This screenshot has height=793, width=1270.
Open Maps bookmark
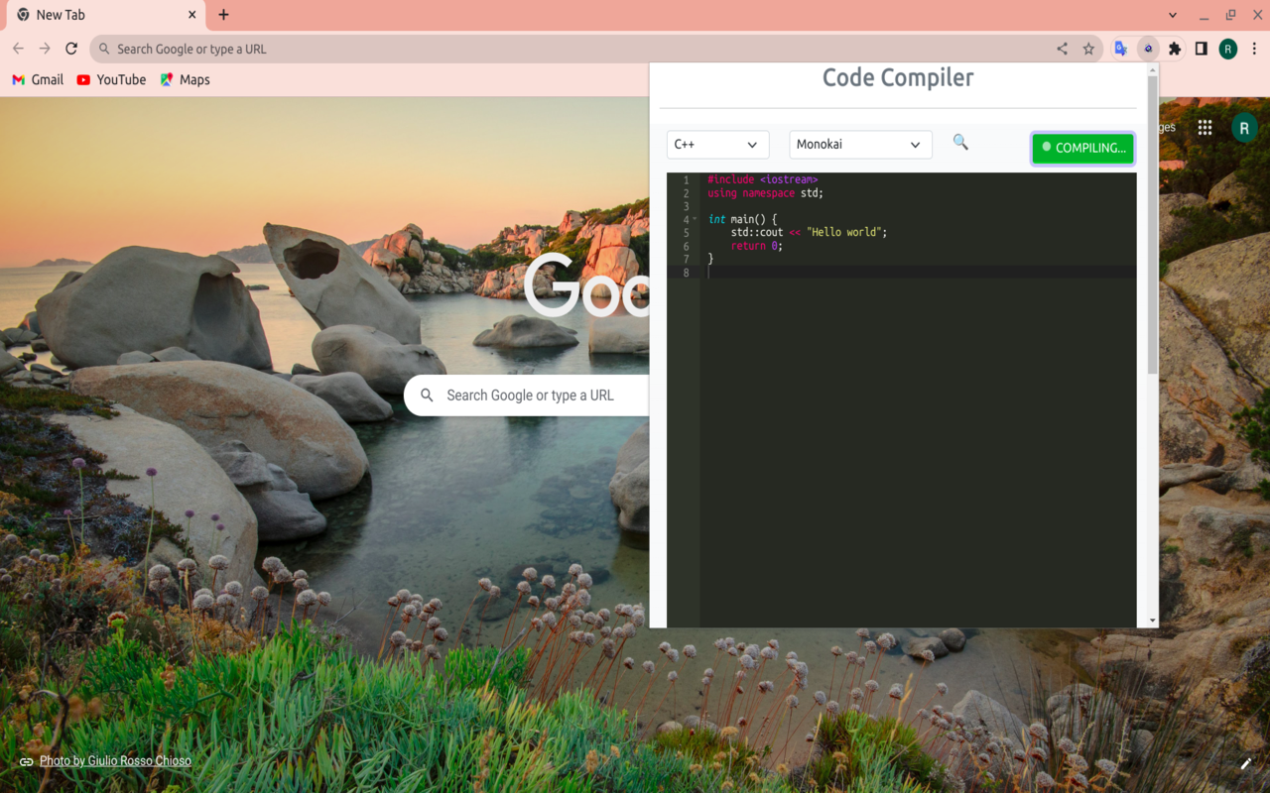[185, 79]
